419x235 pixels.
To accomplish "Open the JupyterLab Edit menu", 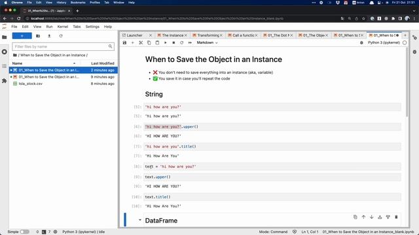I will click(x=25, y=27).
